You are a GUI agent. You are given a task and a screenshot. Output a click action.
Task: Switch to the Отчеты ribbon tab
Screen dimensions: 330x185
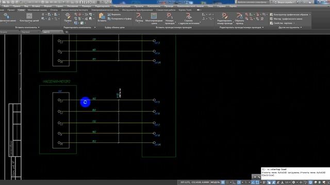click(x=54, y=10)
